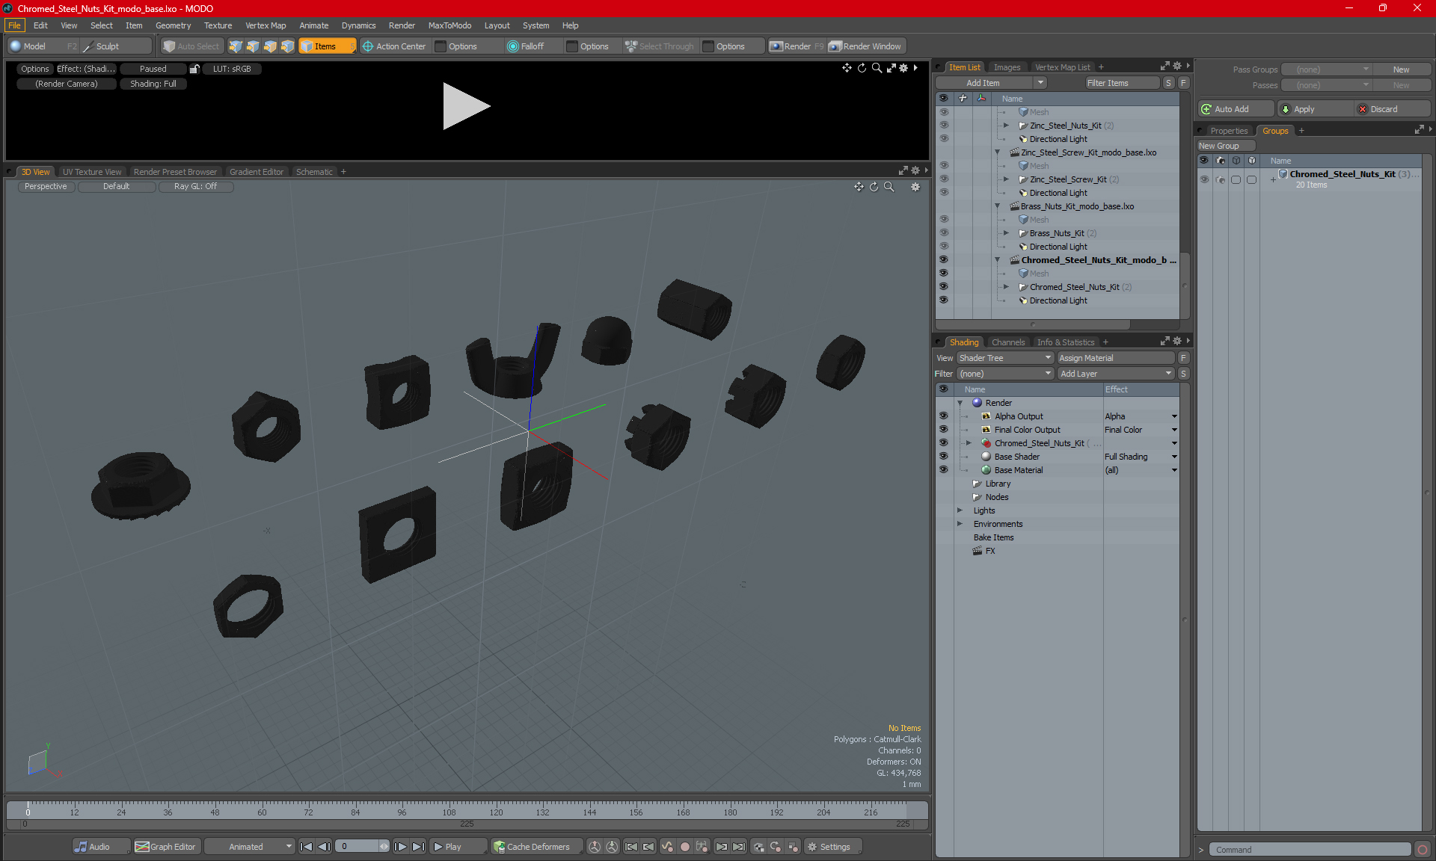
Task: Expand Zinc_Steel_Nuts_Kit tree item
Action: (x=1006, y=126)
